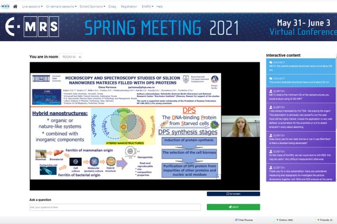Switch video to full screen
This screenshot has height=224, width=337.
233,194
